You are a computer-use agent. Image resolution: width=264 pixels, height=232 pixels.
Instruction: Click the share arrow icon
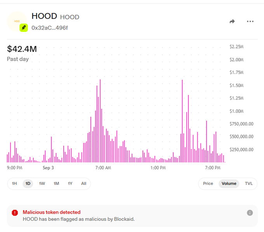coord(232,21)
